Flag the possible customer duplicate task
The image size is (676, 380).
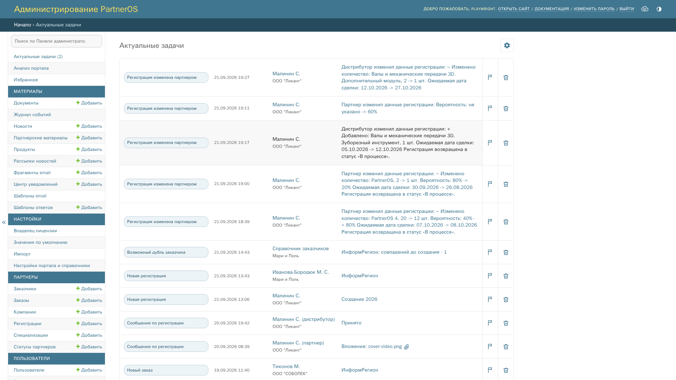(x=490, y=252)
